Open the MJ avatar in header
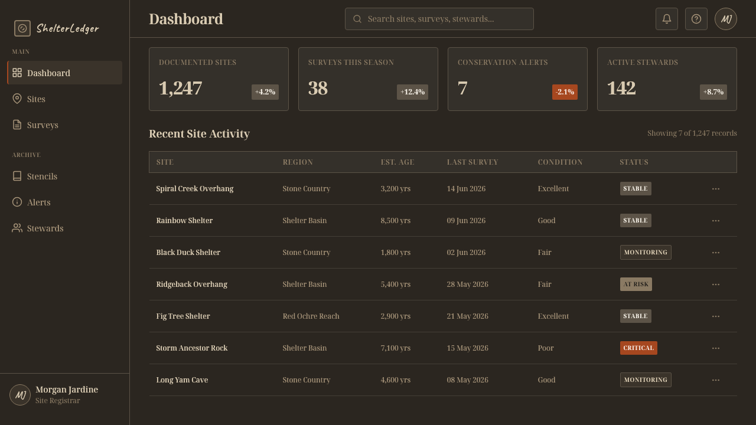The image size is (756, 425). point(726,19)
